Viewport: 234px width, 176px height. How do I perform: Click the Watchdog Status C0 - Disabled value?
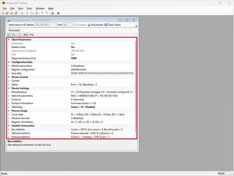pos(83,107)
